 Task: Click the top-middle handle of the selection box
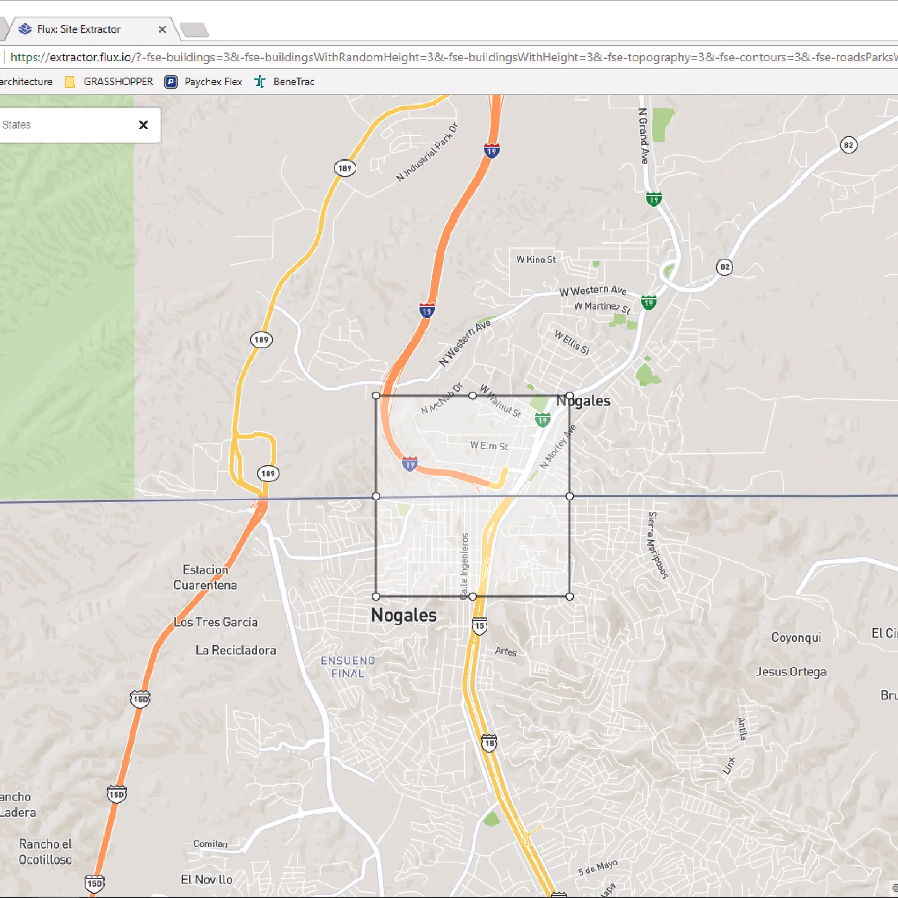[473, 395]
